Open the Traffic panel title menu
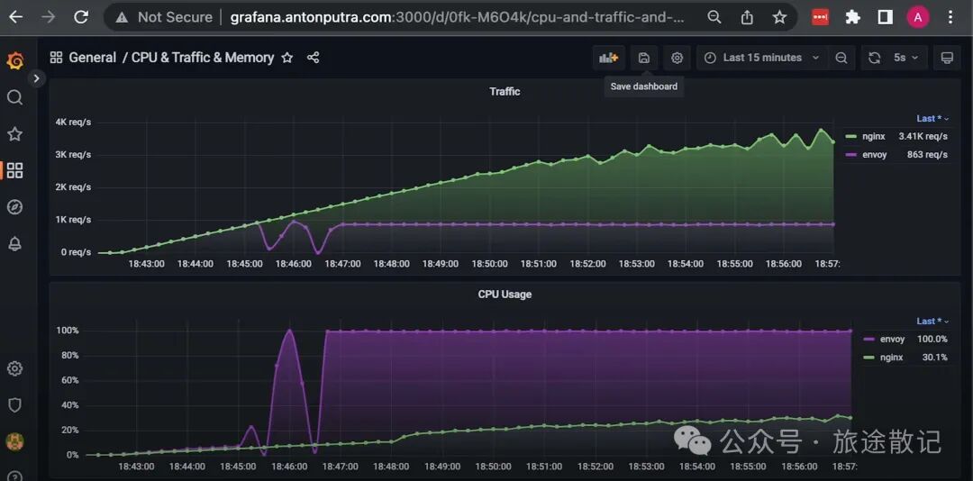973x481 pixels. [505, 91]
